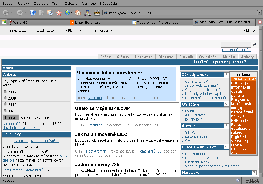Open the Nástroje menu
Viewport: 263px width, 184px height.
pyautogui.click(x=89, y=3)
